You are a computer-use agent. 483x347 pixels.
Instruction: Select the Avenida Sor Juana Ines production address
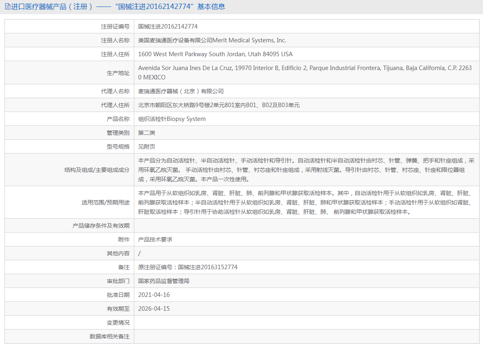[305, 73]
